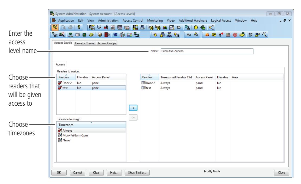This screenshot has width=301, height=184.
Task: Open help with the question mark icon
Action: click(x=79, y=27)
